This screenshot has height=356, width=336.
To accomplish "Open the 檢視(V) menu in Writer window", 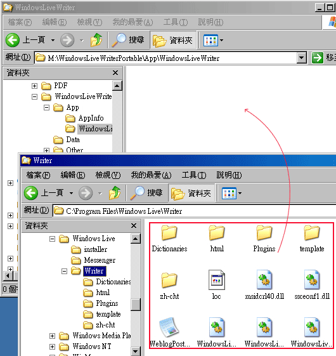I will (108, 175).
